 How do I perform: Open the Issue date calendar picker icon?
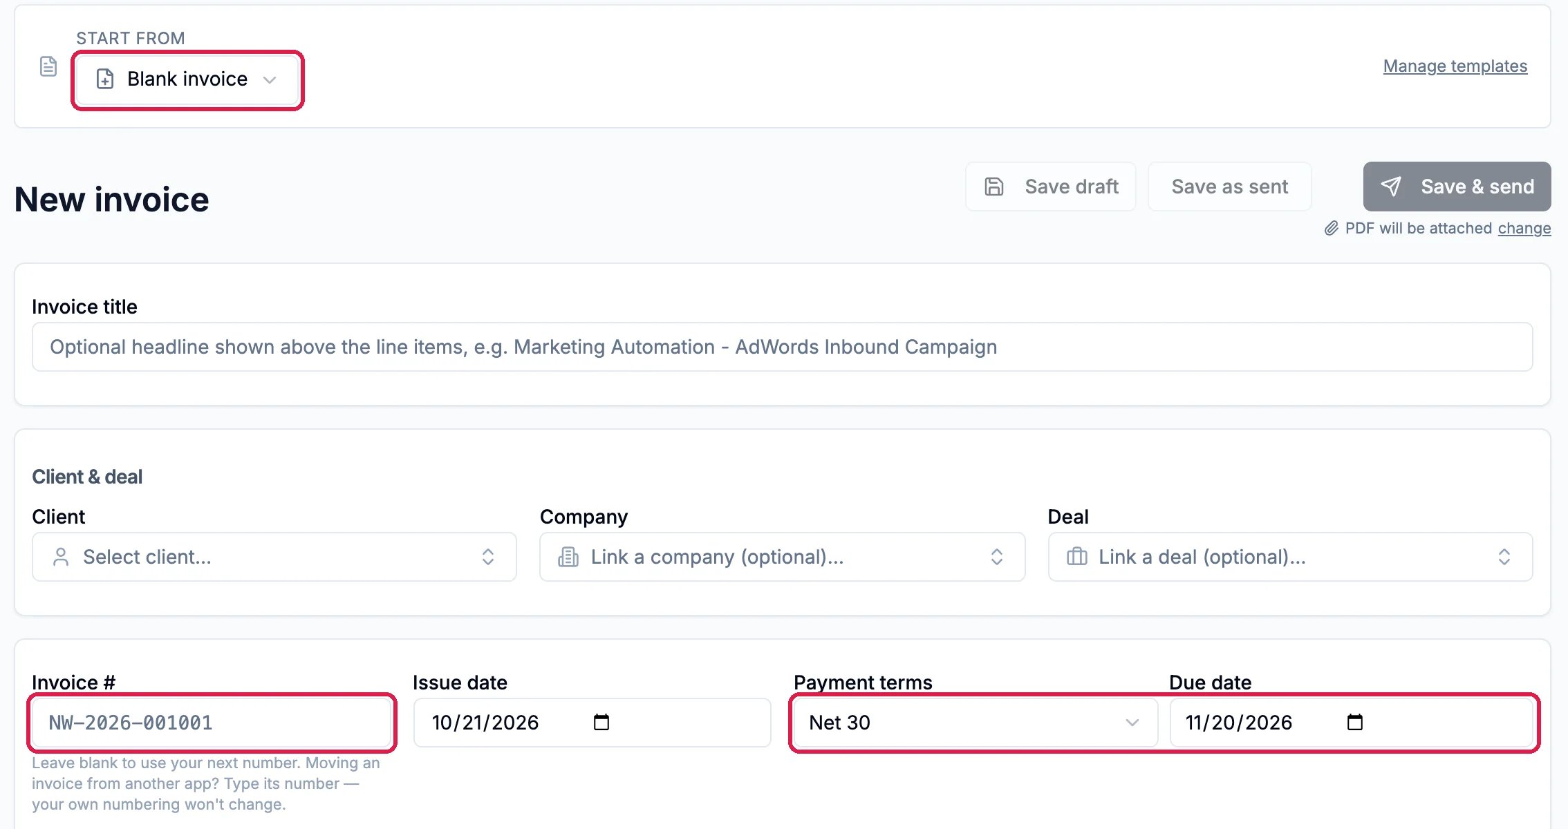(x=601, y=723)
